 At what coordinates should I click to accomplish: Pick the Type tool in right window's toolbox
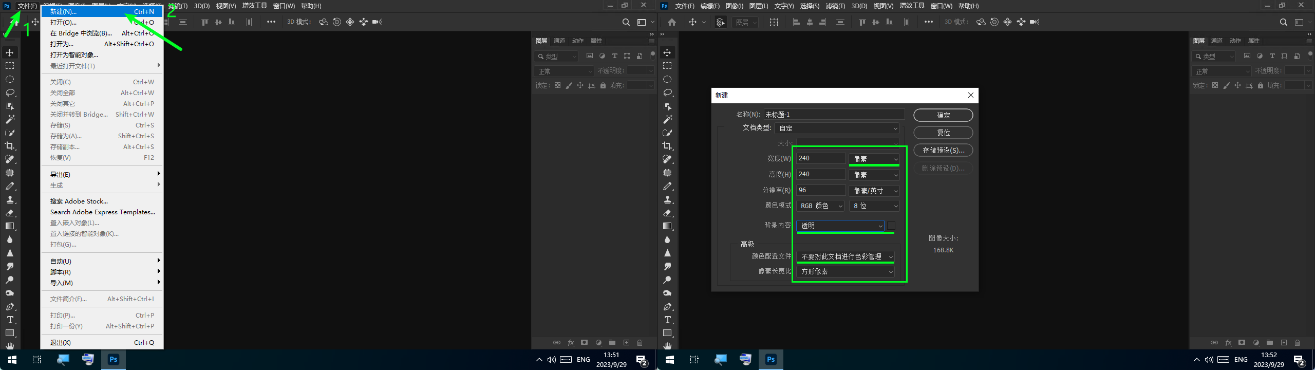(x=667, y=320)
